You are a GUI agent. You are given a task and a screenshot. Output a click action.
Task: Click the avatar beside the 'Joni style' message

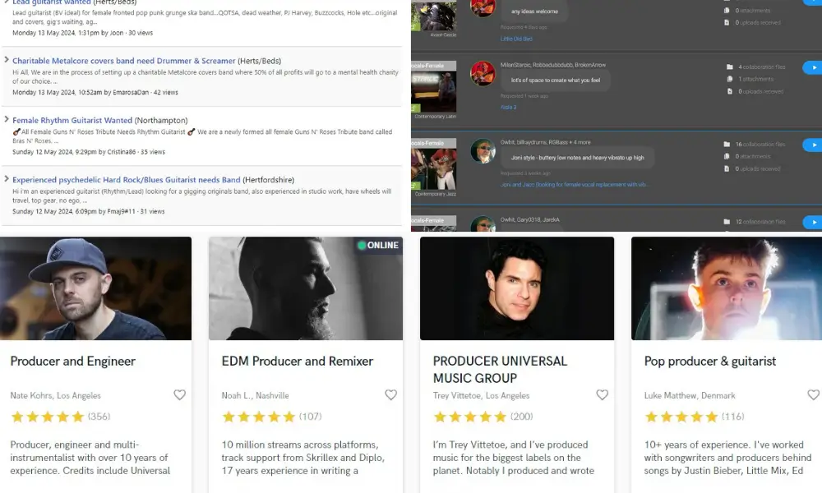[483, 151]
